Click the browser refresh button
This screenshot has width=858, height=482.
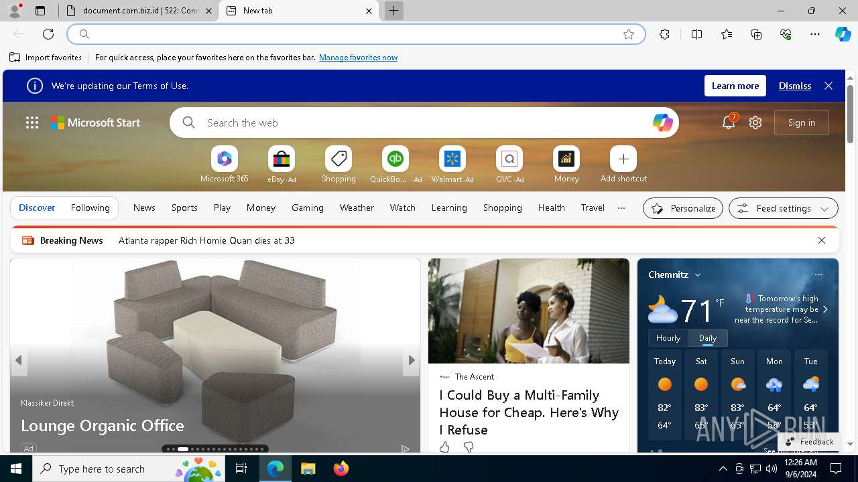(x=48, y=34)
